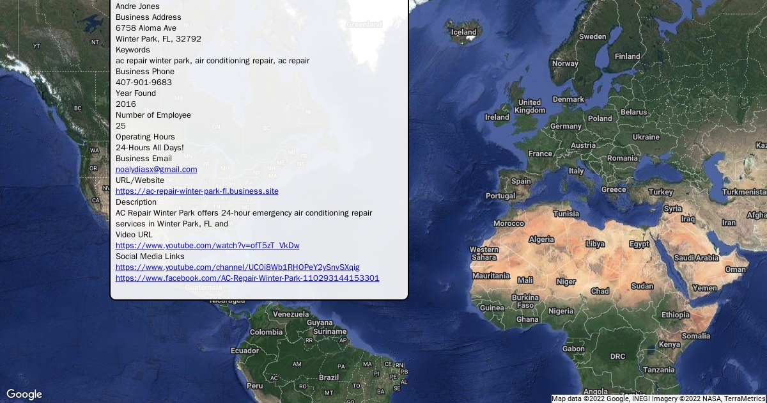Click the Ethiopia label on the map
Viewport: 767px width, 403px height.
[676, 315]
